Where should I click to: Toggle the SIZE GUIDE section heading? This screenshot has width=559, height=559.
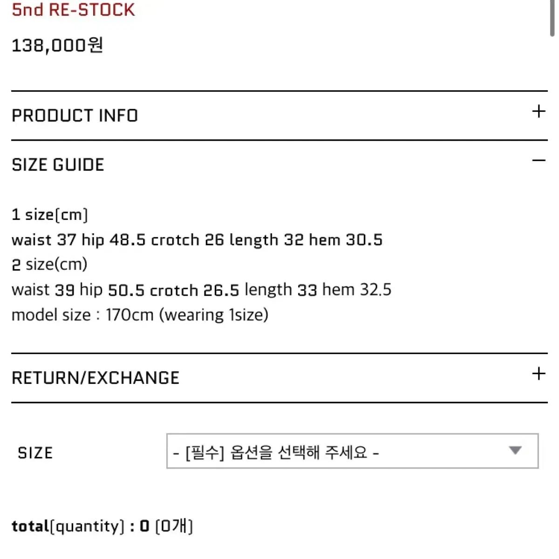tap(58, 165)
